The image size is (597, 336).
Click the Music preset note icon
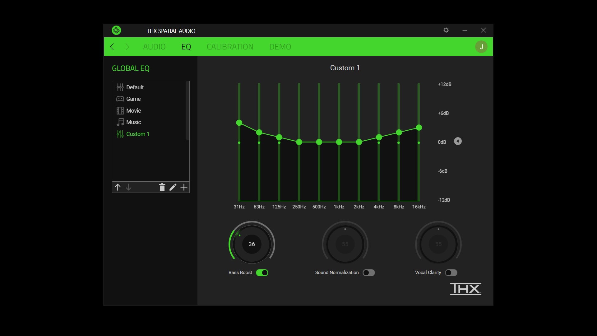(120, 122)
